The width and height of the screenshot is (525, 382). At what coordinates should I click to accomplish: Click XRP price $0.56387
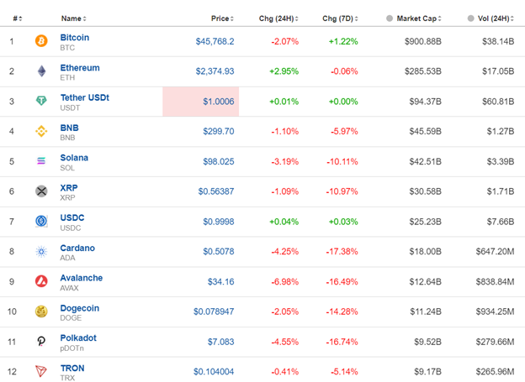click(216, 191)
